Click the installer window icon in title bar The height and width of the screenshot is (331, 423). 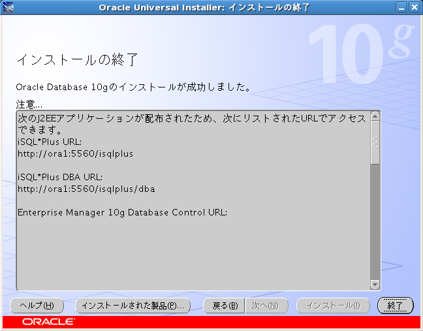pyautogui.click(x=8, y=7)
